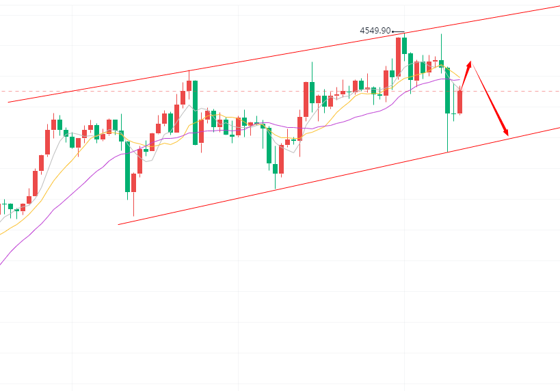Select the leftmost small green candlestick
The image size is (560, 391).
point(4,205)
